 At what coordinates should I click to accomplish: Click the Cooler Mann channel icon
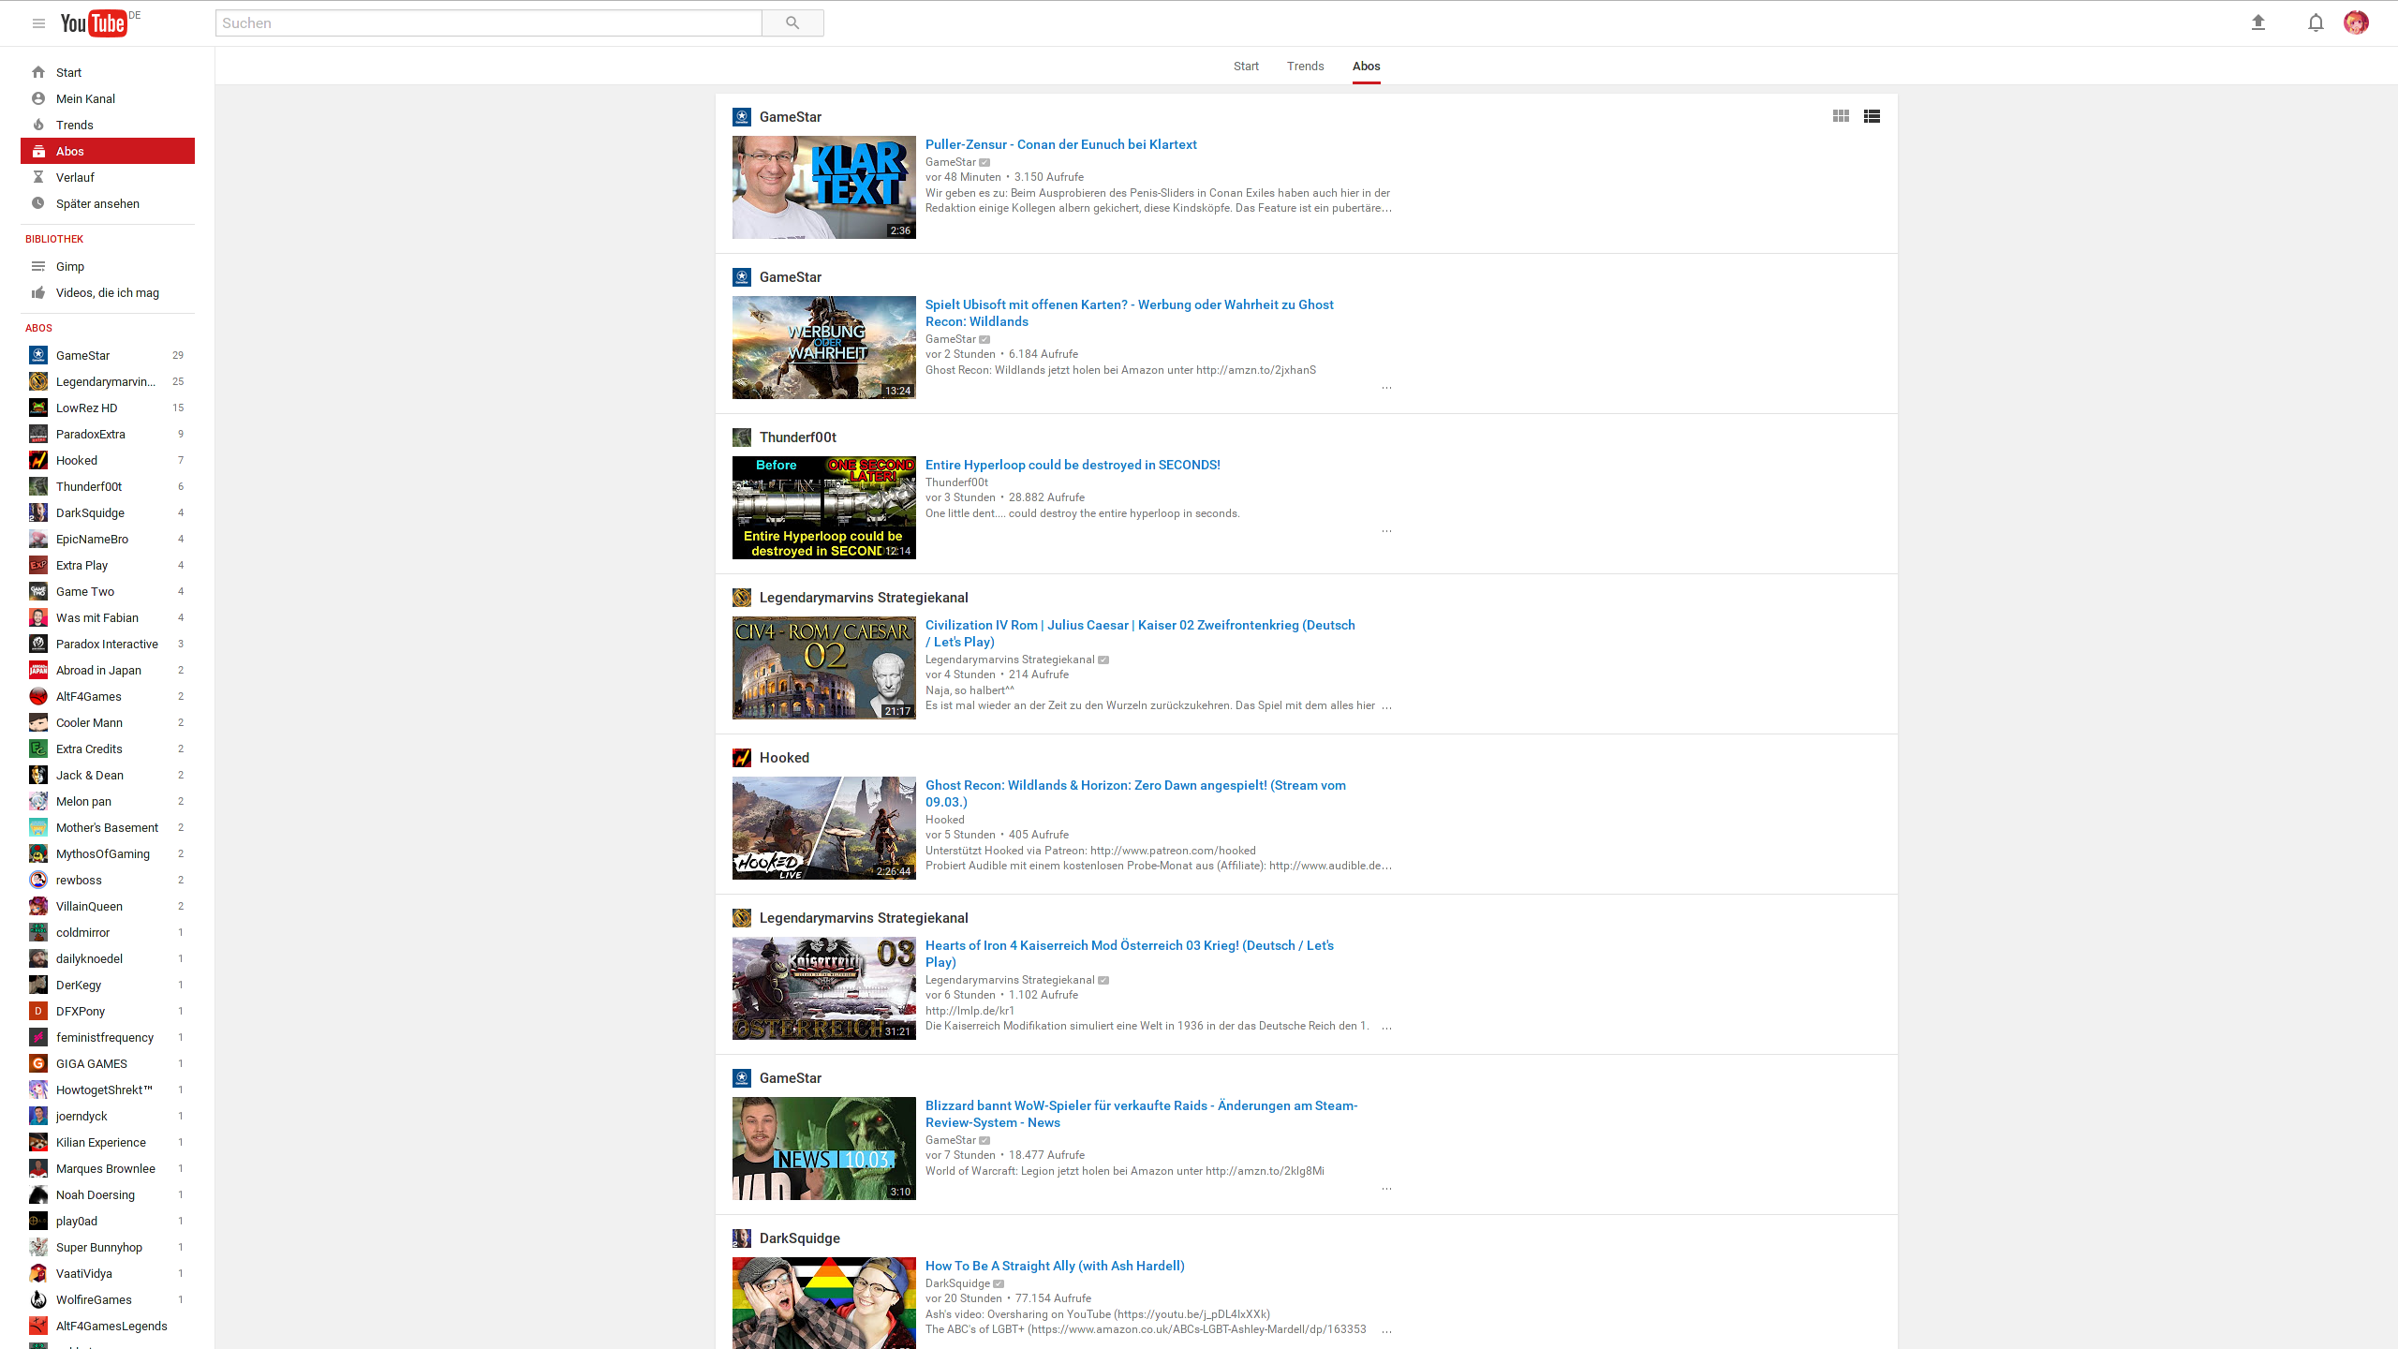click(x=38, y=722)
